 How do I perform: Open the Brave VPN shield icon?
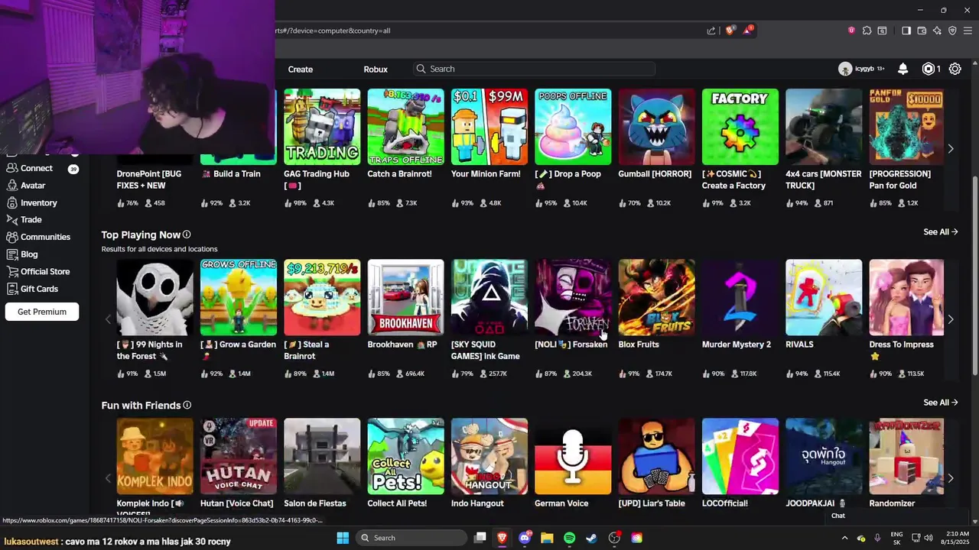pos(952,31)
